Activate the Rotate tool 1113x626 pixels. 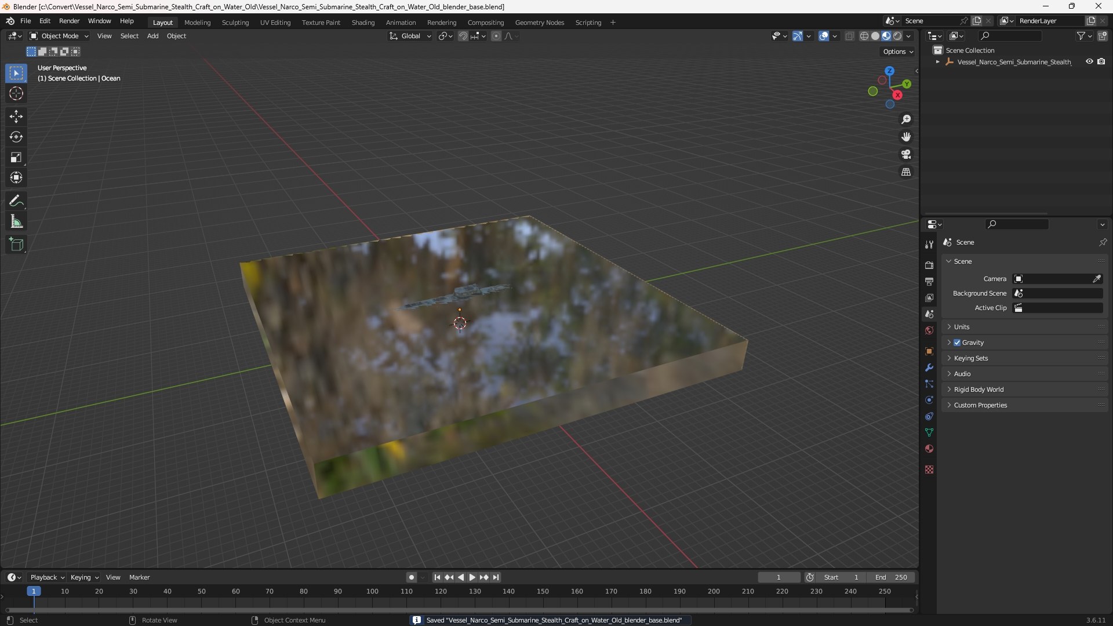click(16, 137)
